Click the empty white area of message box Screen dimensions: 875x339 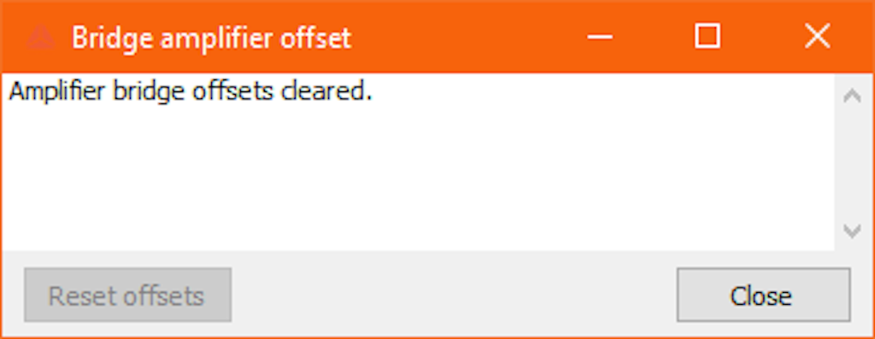tap(419, 178)
